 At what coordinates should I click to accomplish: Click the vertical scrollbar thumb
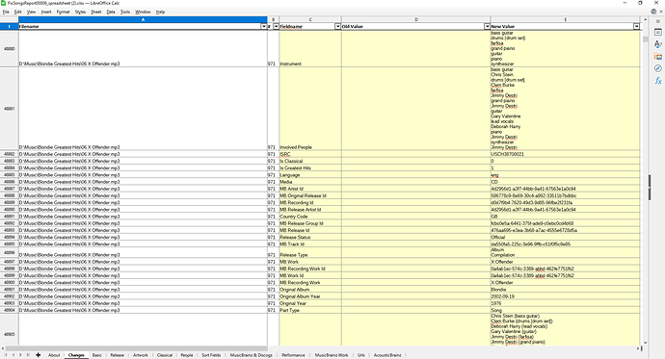(x=645, y=39)
